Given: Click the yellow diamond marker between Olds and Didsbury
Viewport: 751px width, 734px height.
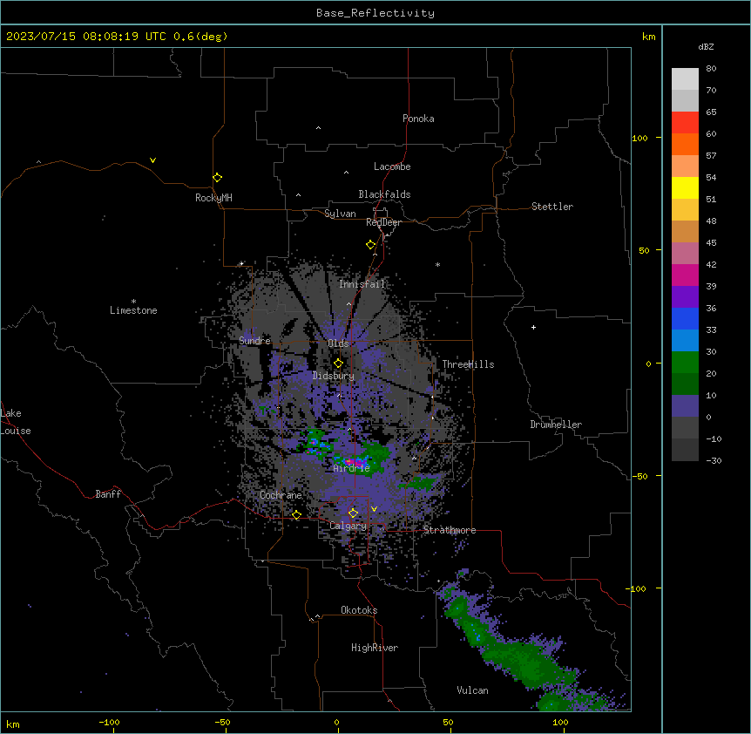Looking at the screenshot, I should (338, 364).
